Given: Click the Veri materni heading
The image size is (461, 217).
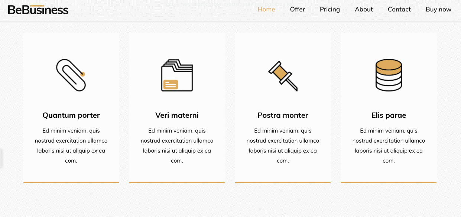Looking at the screenshot, I should (x=177, y=115).
